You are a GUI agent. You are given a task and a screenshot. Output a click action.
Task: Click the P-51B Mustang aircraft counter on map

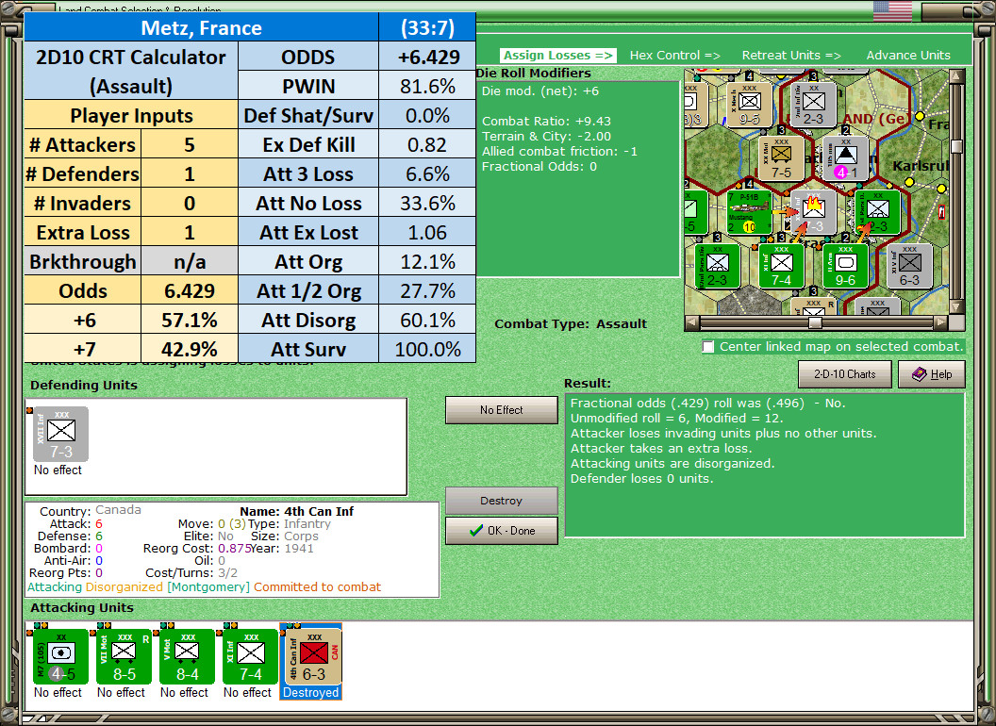pyautogui.click(x=749, y=212)
